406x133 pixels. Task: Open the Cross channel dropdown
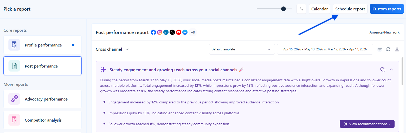coord(112,49)
